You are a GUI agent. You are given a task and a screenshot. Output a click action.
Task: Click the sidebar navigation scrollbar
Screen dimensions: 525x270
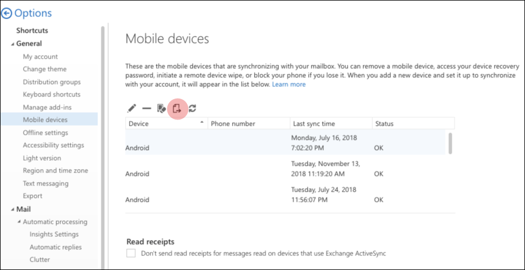(103, 147)
